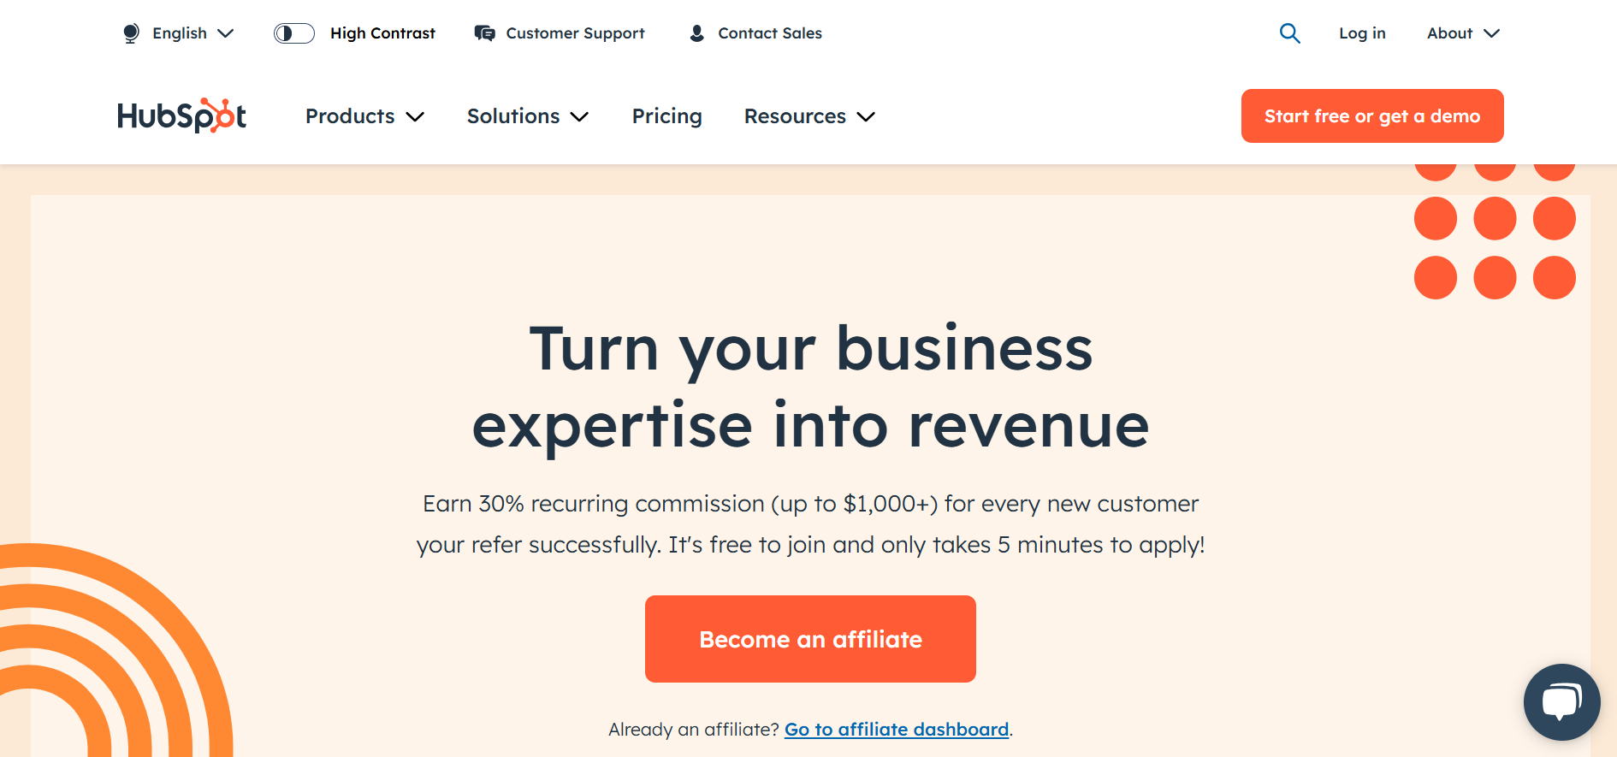Expand the English language dropdown

tap(192, 33)
